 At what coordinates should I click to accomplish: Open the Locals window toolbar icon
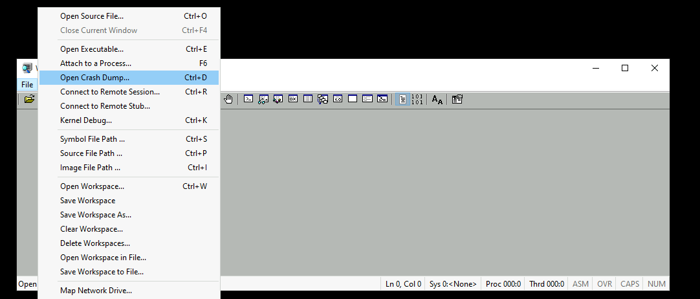(278, 99)
